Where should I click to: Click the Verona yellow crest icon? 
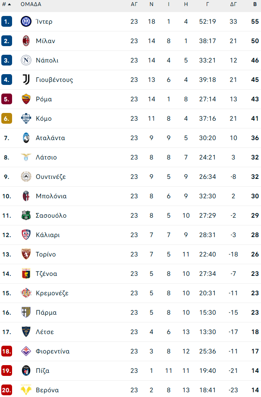pos(26,390)
